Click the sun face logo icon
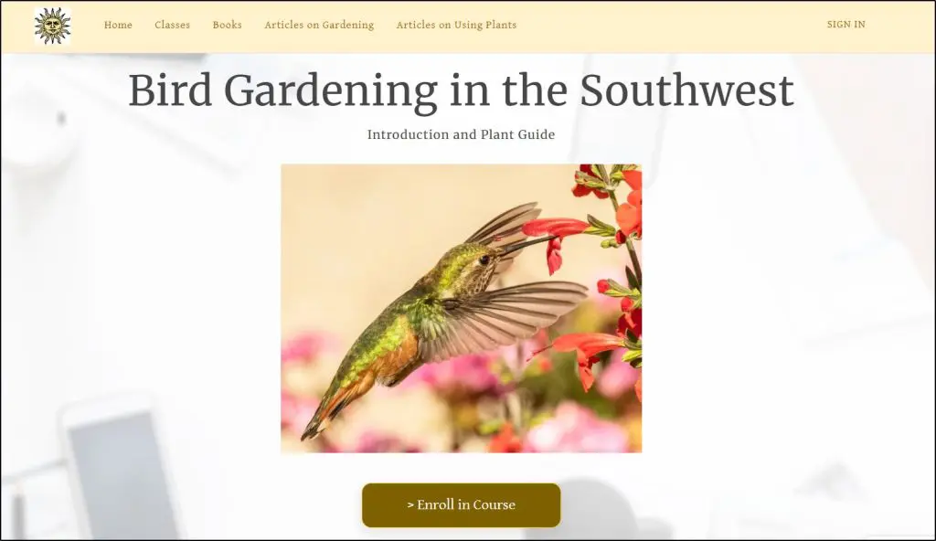 [x=52, y=26]
